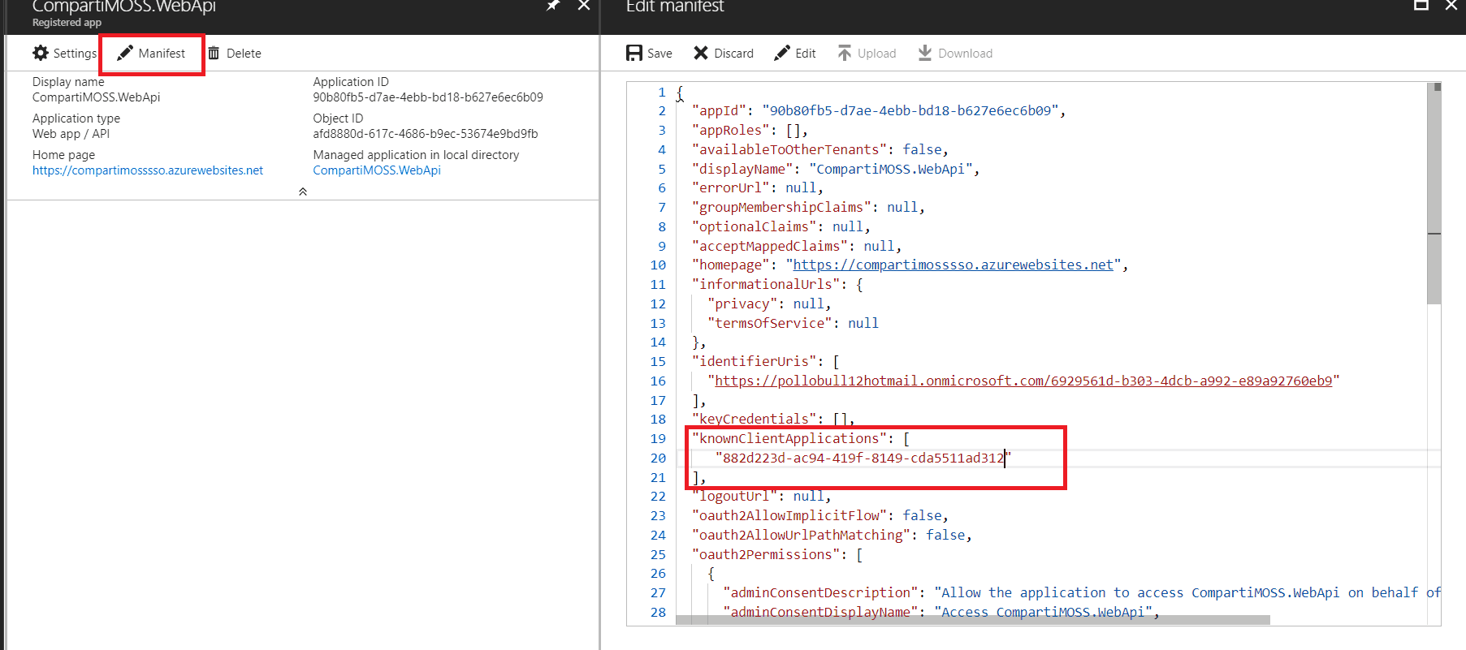Upload a manifest file

867,54
